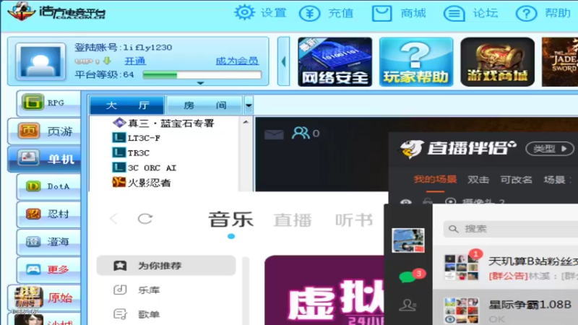Open the 天玑算B站粉丝 group chat
The width and height of the screenshot is (578, 325).
pyautogui.click(x=505, y=268)
